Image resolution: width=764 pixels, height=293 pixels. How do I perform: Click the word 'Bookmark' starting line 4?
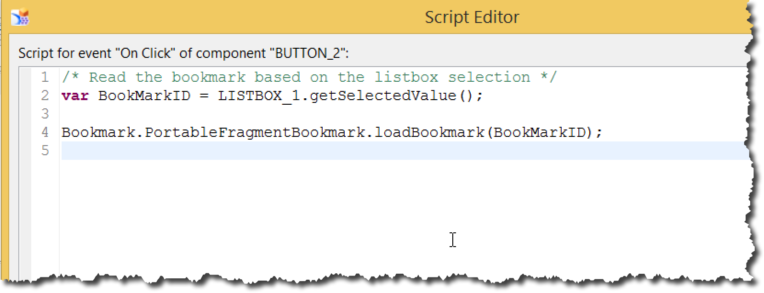click(x=98, y=132)
